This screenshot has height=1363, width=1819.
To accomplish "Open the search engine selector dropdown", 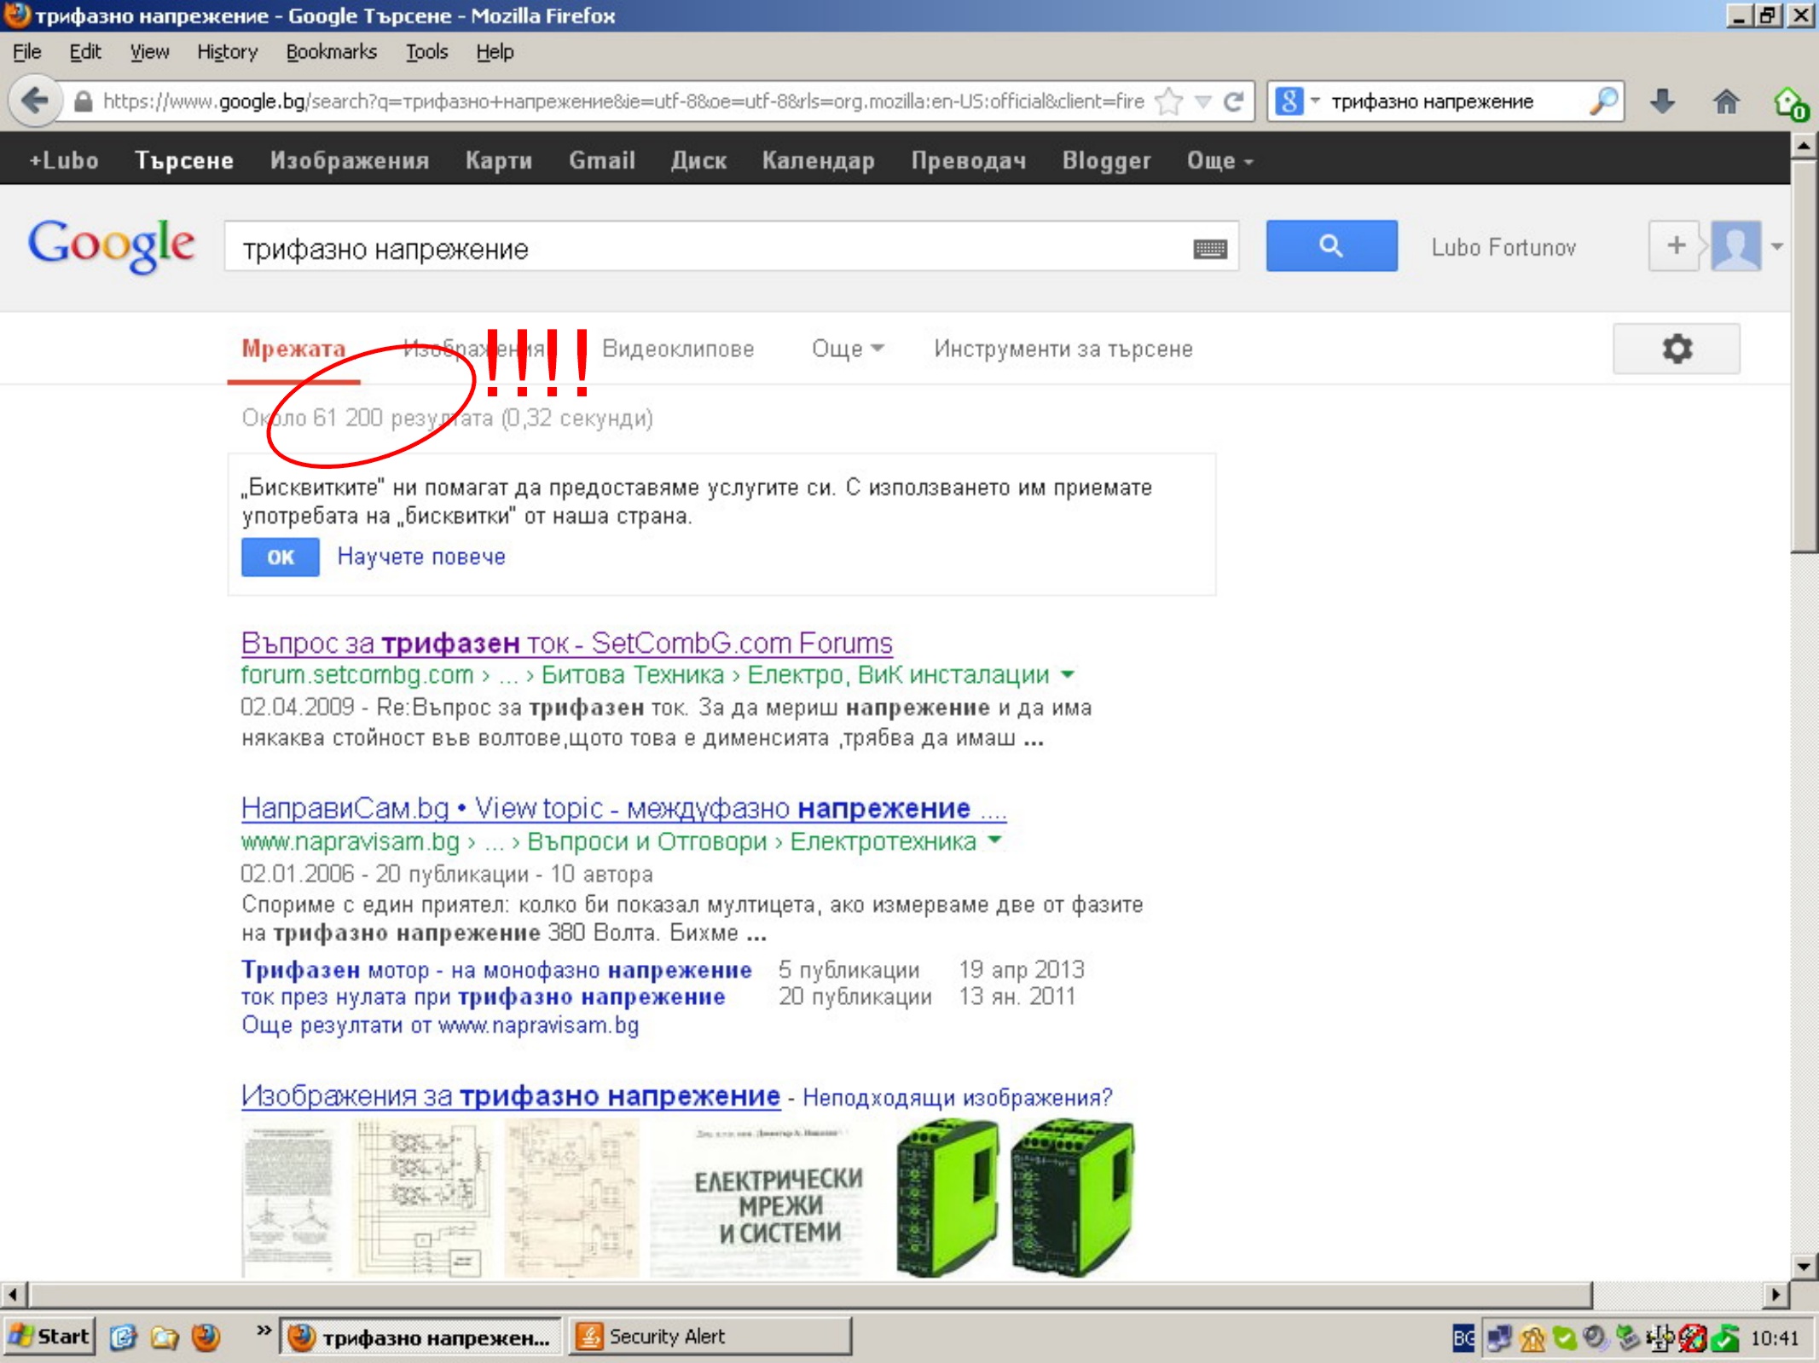I will tap(1296, 102).
